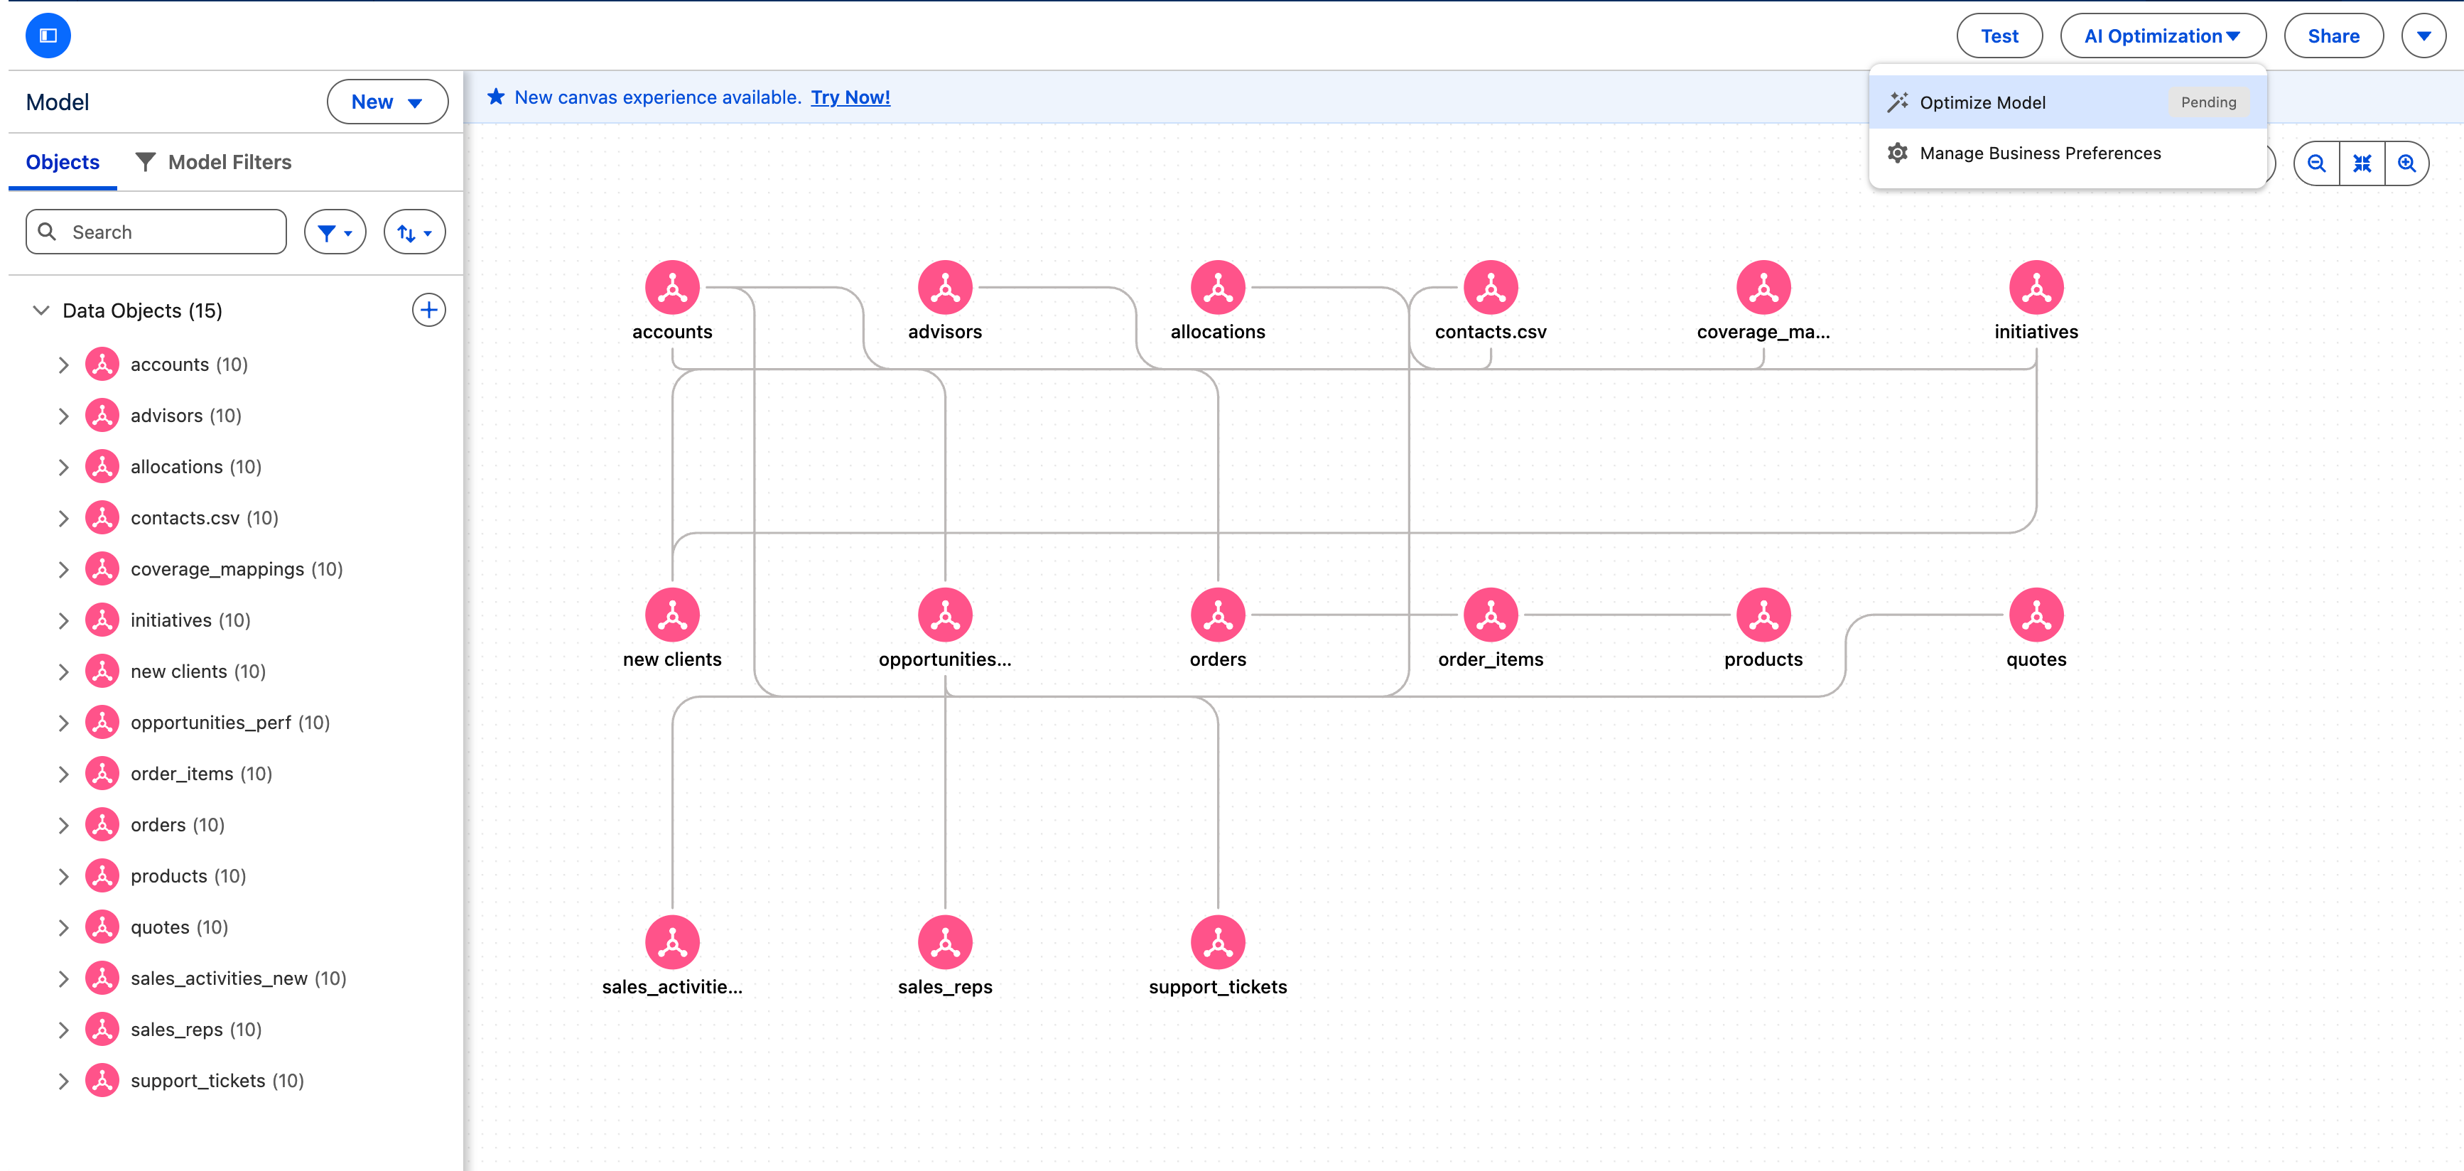Open the AI Optimization dropdown
Viewport: 2464px width, 1171px height.
(x=2163, y=36)
